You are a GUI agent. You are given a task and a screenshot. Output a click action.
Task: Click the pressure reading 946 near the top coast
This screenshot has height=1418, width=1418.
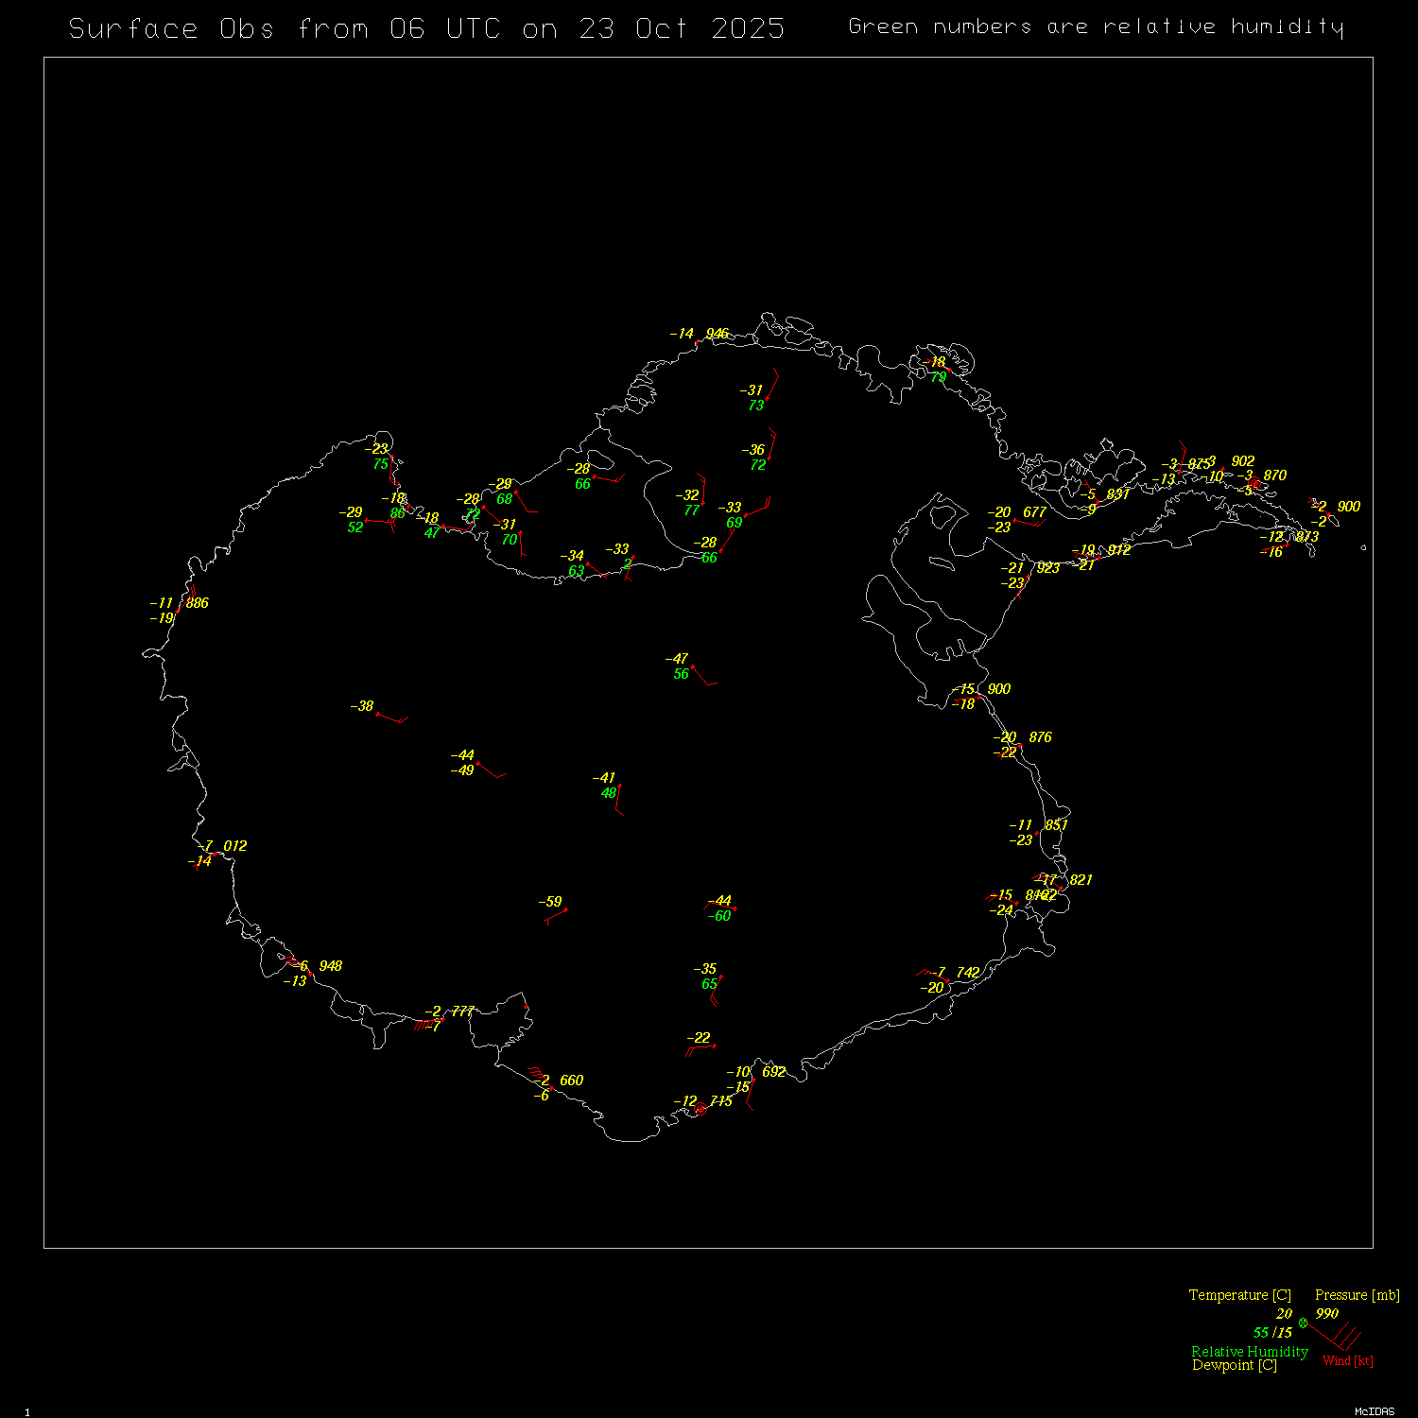(718, 334)
